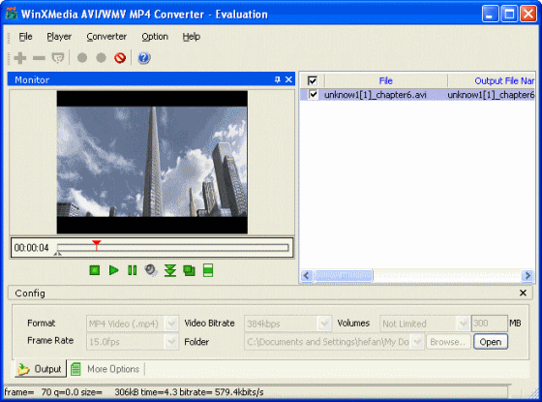Stop playback with green square button
The height and width of the screenshot is (402, 542).
(x=95, y=270)
